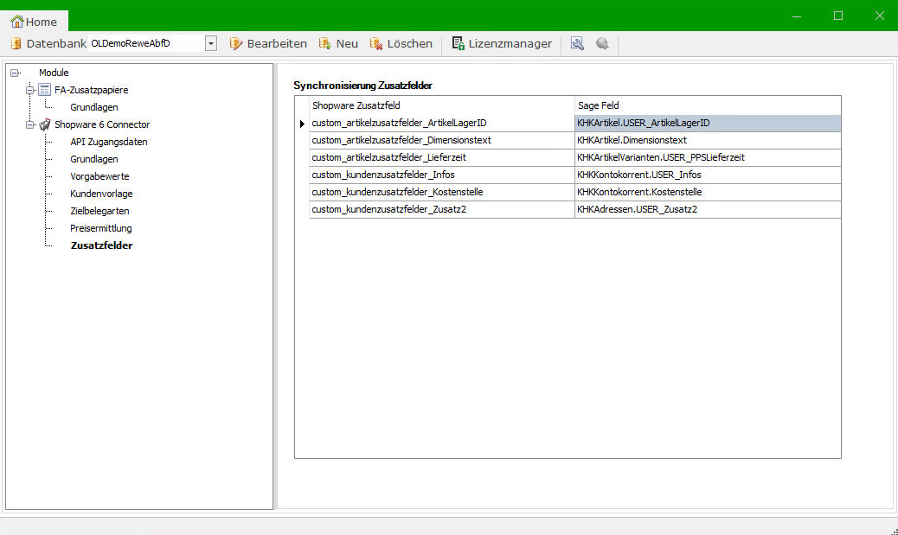The width and height of the screenshot is (898, 535).
Task: Switch to the Home tab
Action: 34,22
